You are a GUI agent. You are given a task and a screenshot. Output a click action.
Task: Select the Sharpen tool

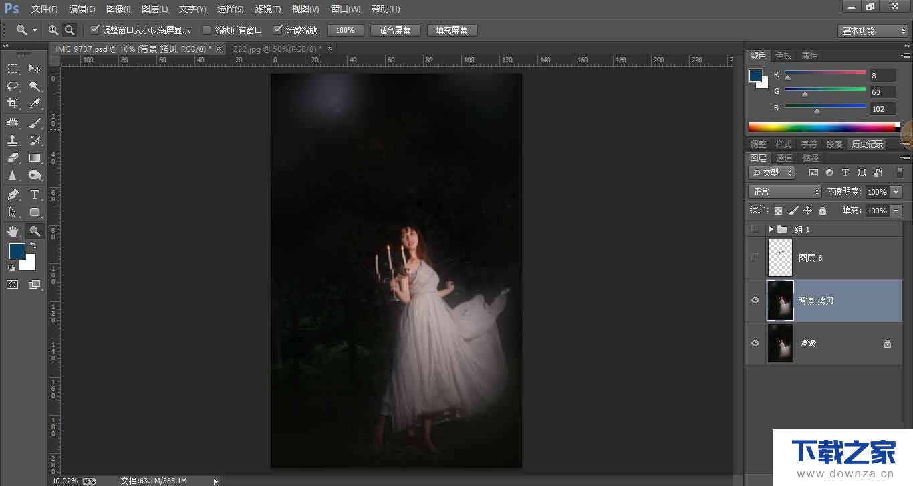point(13,175)
